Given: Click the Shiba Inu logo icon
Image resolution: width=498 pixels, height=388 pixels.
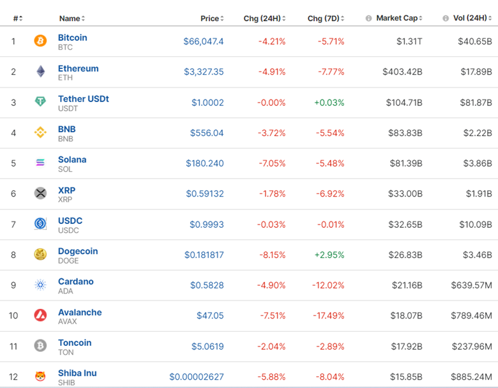Looking at the screenshot, I should pos(40,377).
